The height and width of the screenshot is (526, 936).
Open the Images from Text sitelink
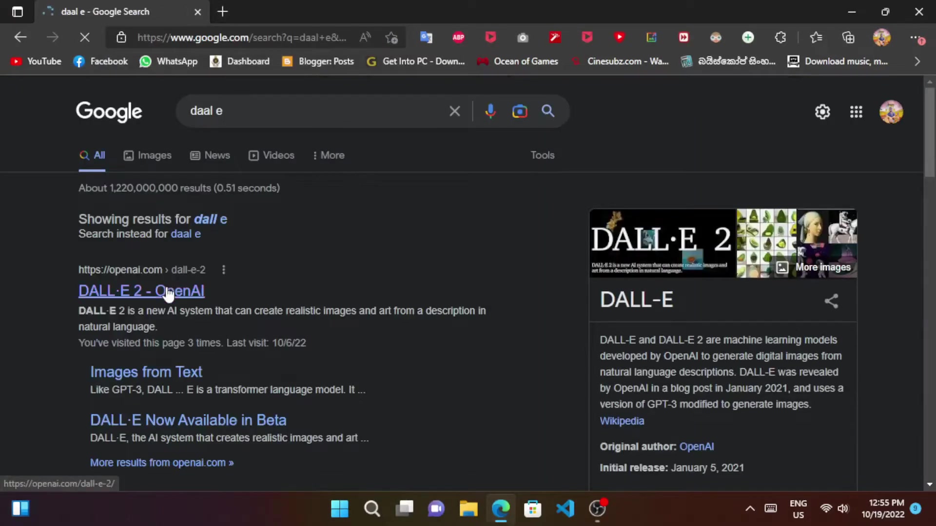point(146,372)
